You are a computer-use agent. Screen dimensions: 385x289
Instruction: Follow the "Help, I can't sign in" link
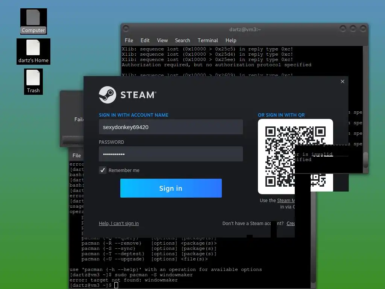(x=118, y=224)
